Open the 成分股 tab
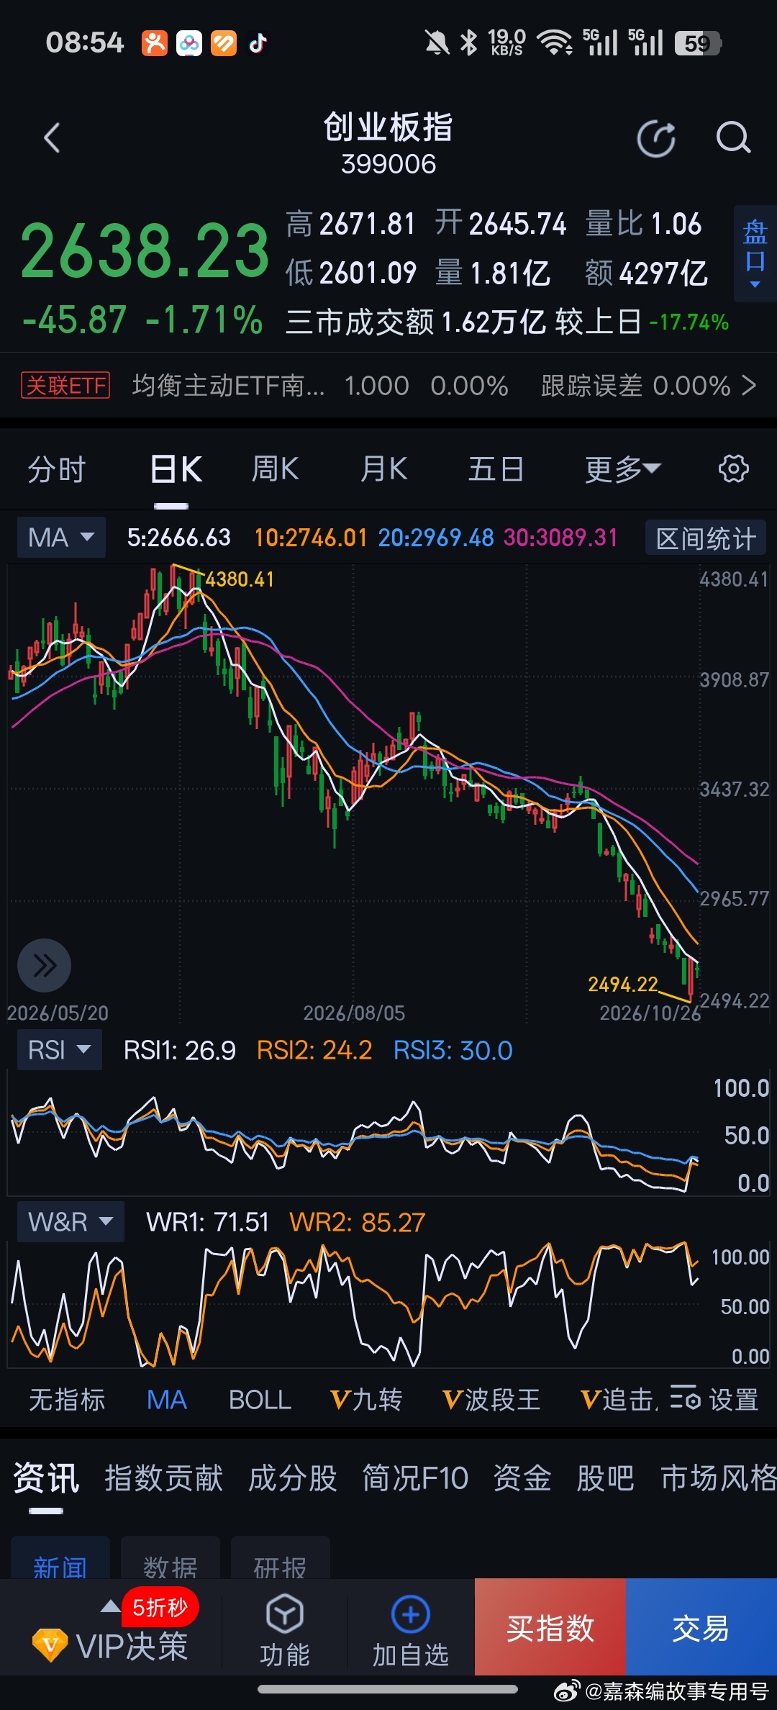 (x=293, y=1478)
